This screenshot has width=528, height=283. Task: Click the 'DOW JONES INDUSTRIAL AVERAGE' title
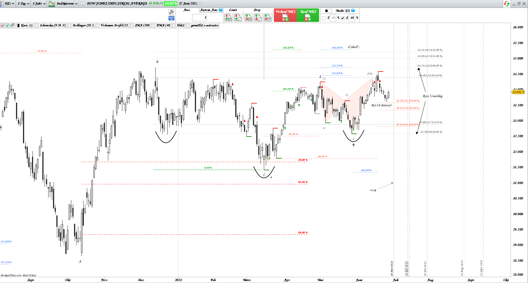[117, 3]
